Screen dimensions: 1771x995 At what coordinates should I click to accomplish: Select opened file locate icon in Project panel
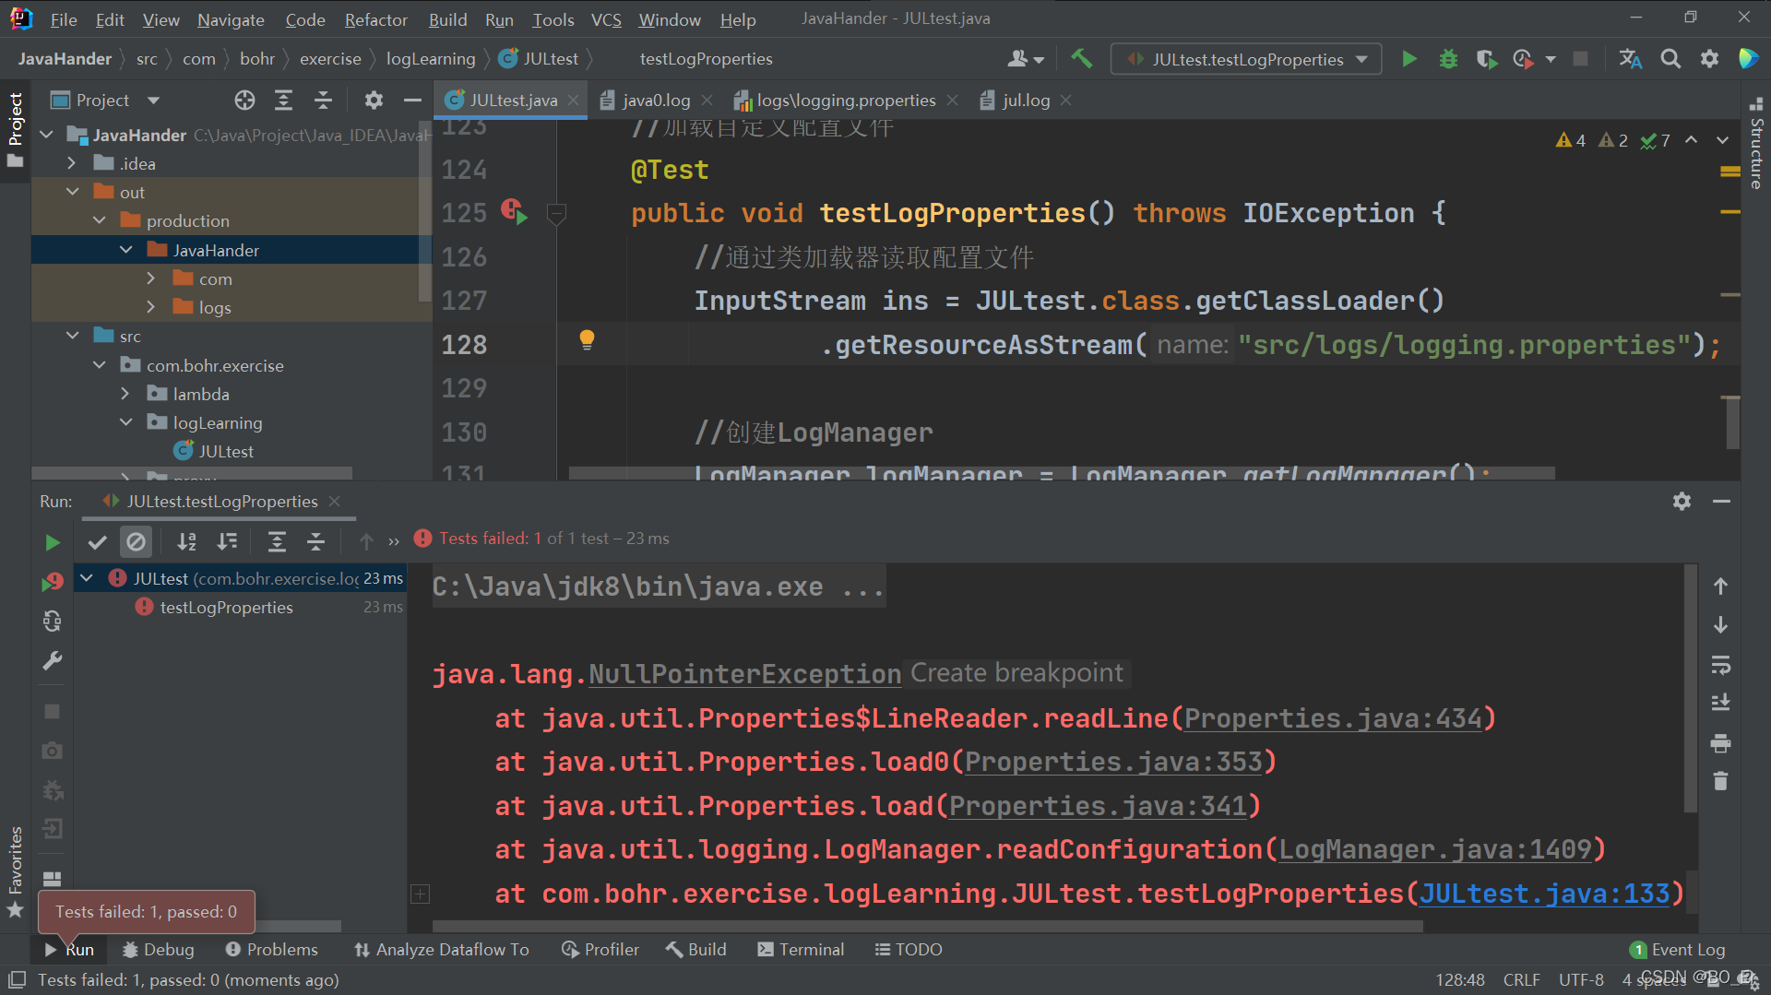pyautogui.click(x=244, y=101)
